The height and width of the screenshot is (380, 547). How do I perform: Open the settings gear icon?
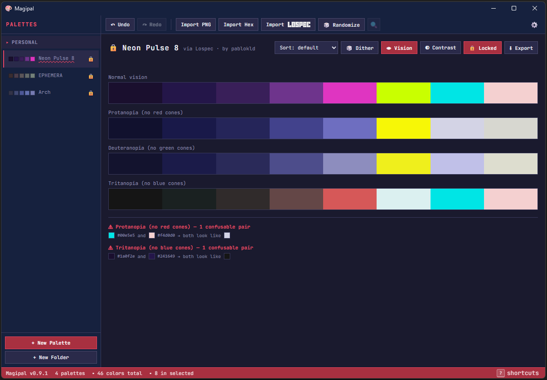(534, 25)
